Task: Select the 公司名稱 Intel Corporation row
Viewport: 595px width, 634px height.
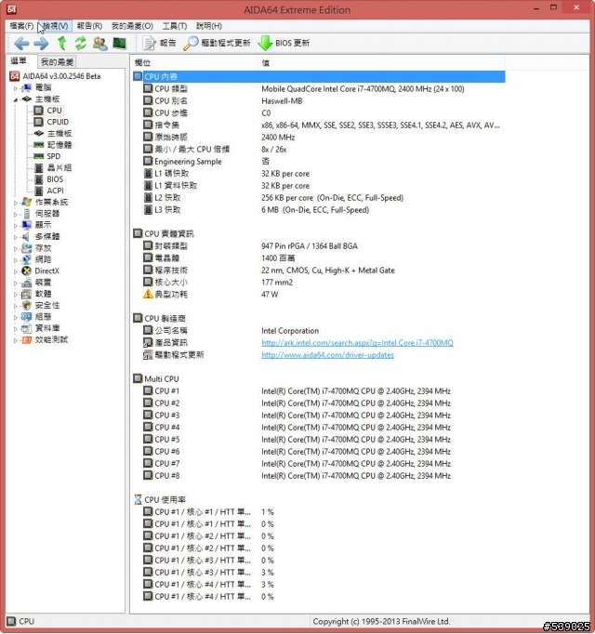Action: pos(319,331)
